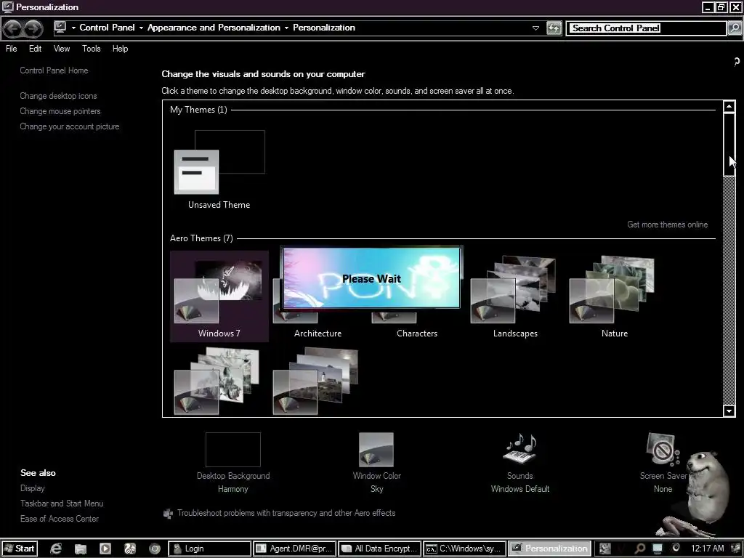Click the magnifier icon in system tray
This screenshot has height=558, width=744.
tap(640, 549)
